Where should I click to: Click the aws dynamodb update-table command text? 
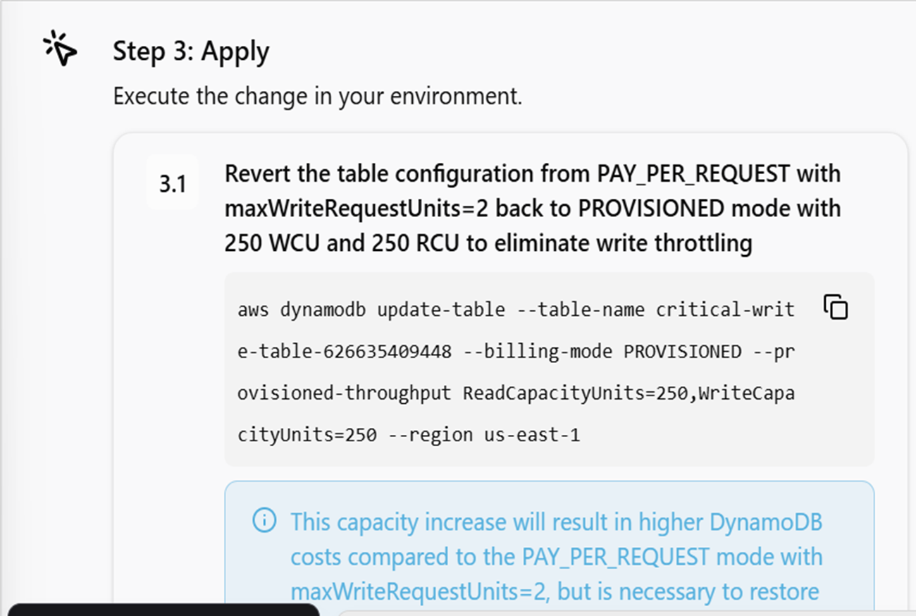tap(516, 372)
